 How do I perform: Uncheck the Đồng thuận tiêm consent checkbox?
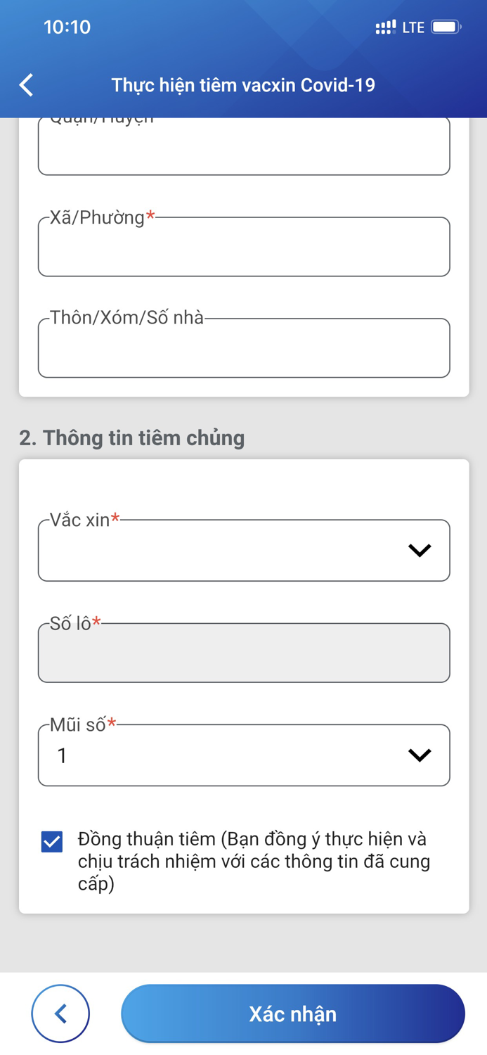[x=50, y=841]
